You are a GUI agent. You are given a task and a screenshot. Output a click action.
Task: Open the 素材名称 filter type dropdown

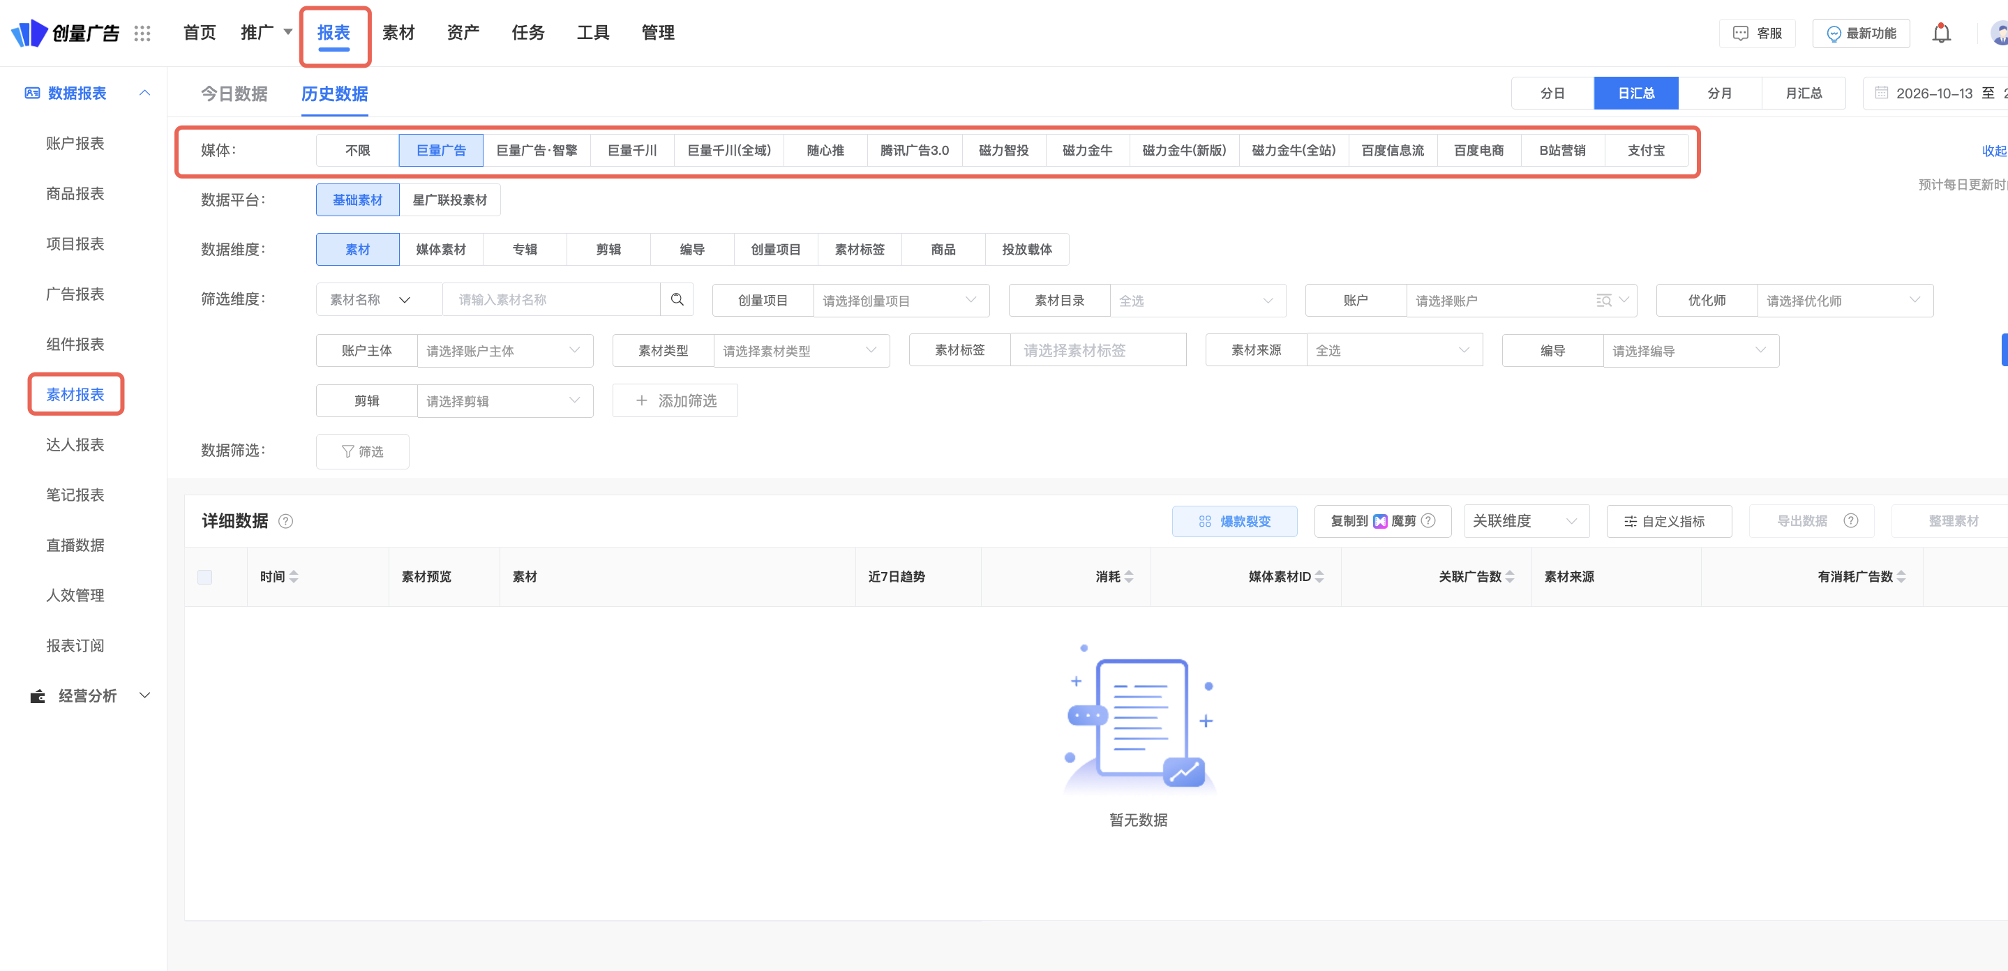pyautogui.click(x=380, y=299)
